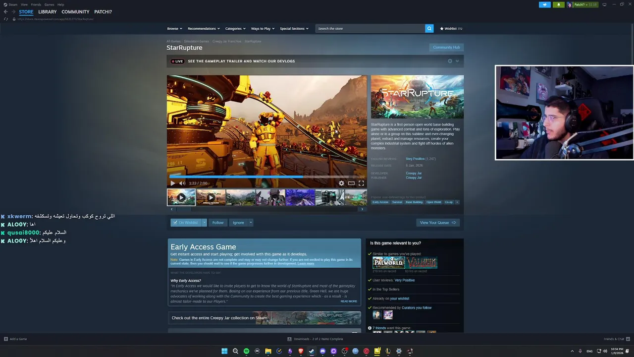634x357 pixels.
Task: Click the Community Hub button
Action: pos(446,48)
